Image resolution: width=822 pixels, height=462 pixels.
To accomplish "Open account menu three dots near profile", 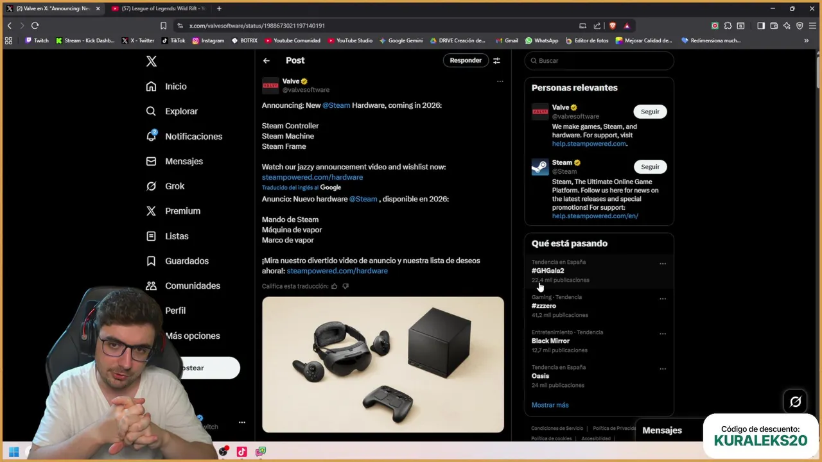I will pos(241,422).
